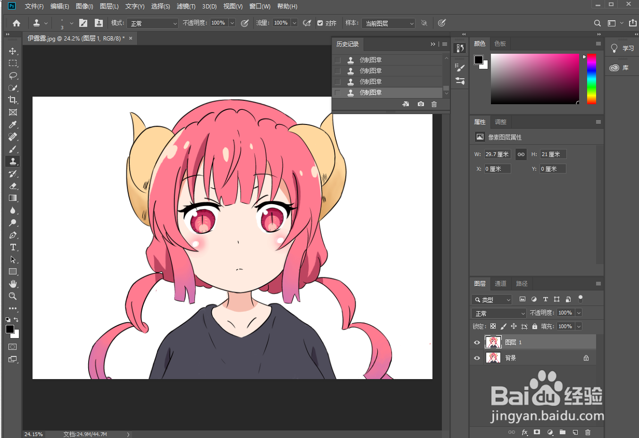Select the Brush tool
The image size is (639, 438).
click(13, 149)
